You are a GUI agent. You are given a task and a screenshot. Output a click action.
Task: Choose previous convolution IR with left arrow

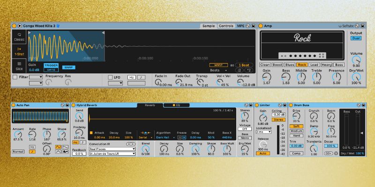point(128,144)
